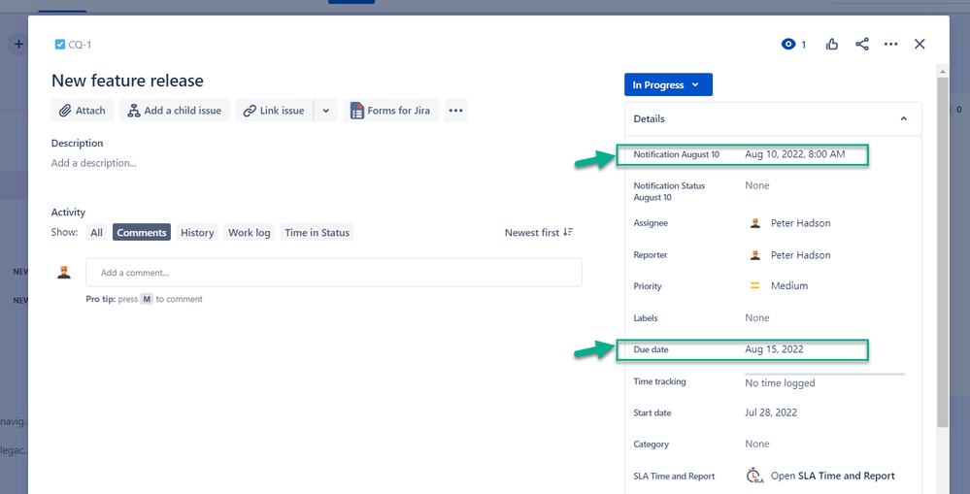Open the In Progress status dropdown
Viewport: 970px width, 494px height.
pyautogui.click(x=668, y=84)
